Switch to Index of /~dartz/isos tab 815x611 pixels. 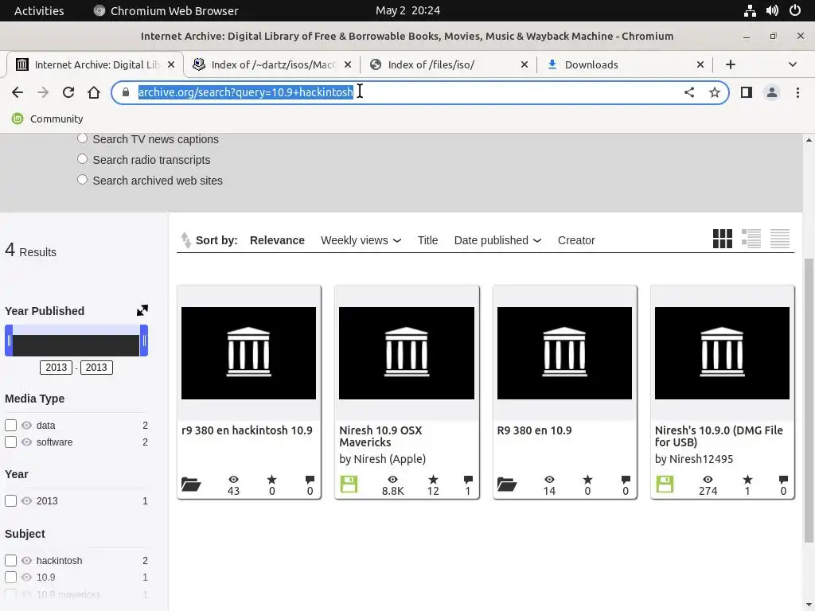tap(271, 64)
